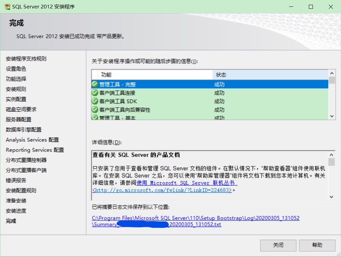
Task: Minimize the setup window
Action: [x=291, y=7]
